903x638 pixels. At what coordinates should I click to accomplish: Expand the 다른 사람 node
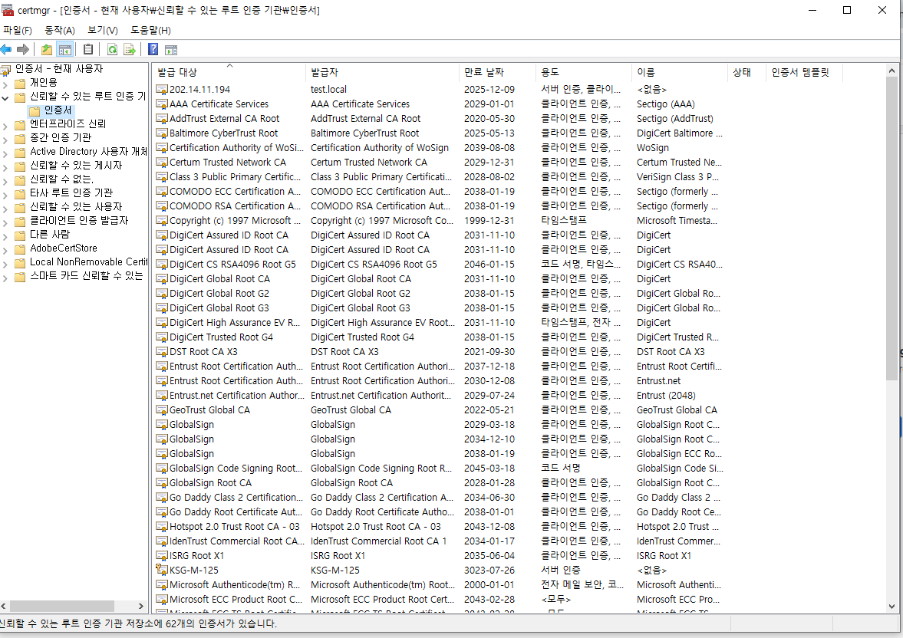[x=5, y=236]
